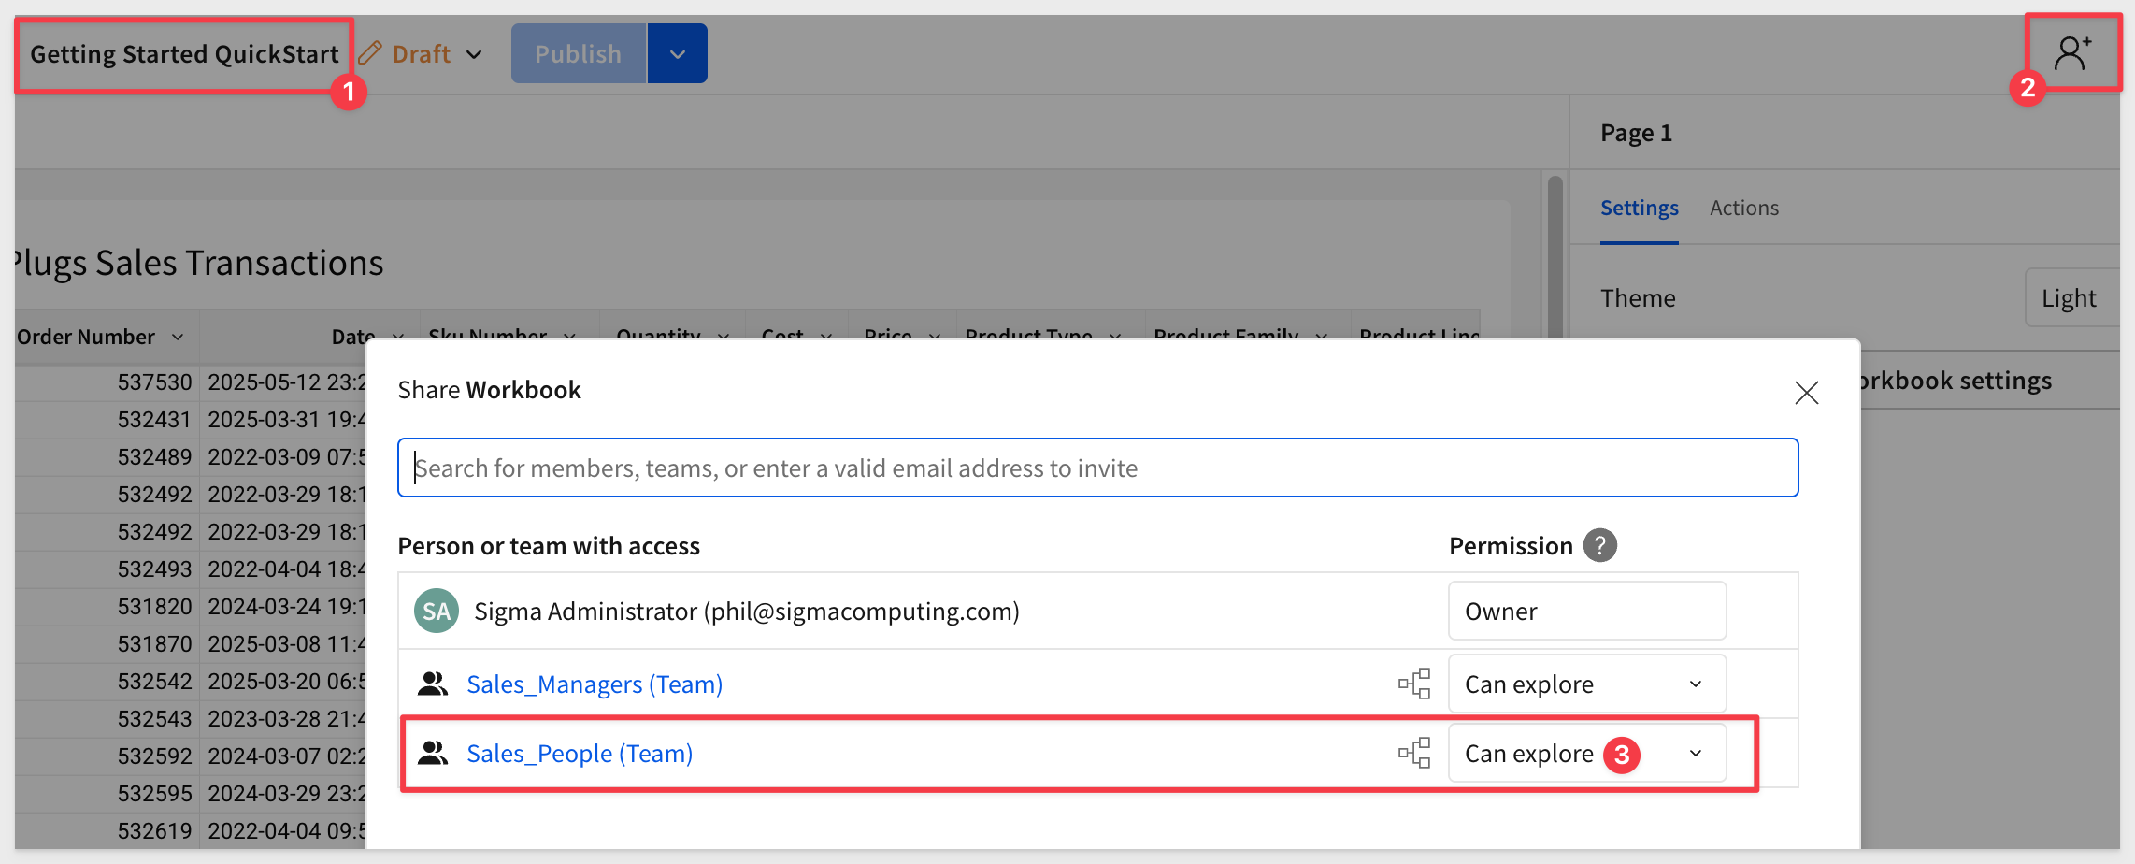Click the Page 1 heading
This screenshot has width=2135, height=864.
[1636, 133]
